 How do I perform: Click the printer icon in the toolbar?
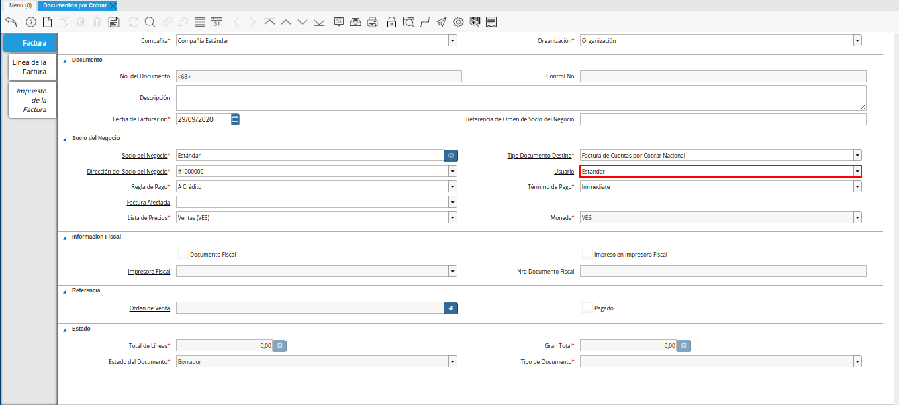point(372,22)
